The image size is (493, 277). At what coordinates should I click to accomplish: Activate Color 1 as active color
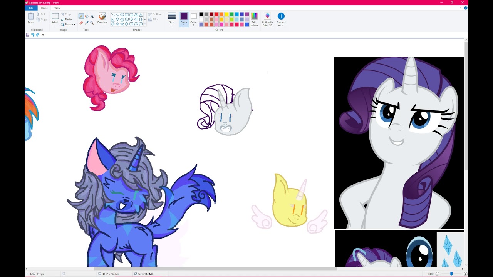[184, 19]
